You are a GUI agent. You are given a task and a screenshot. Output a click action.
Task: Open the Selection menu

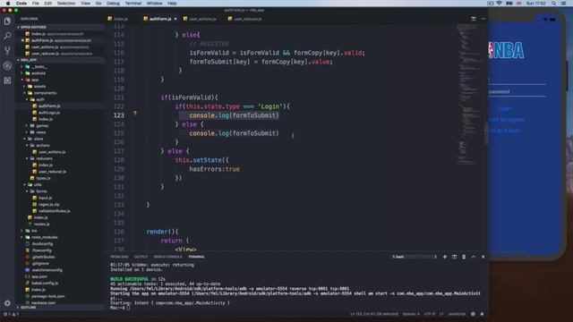[x=66, y=4]
